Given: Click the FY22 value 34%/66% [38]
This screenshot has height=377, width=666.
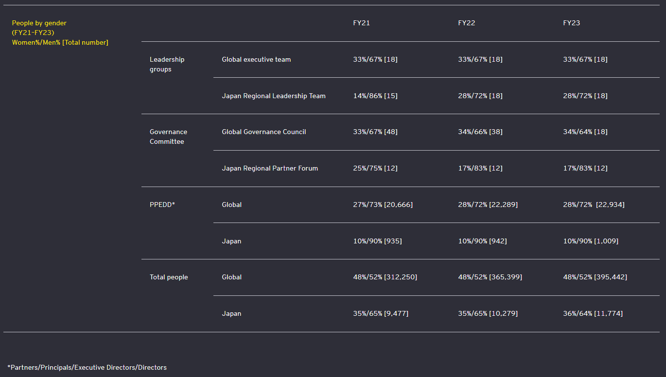Looking at the screenshot, I should pyautogui.click(x=480, y=132).
